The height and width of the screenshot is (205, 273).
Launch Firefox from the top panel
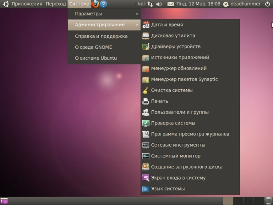[x=95, y=4]
